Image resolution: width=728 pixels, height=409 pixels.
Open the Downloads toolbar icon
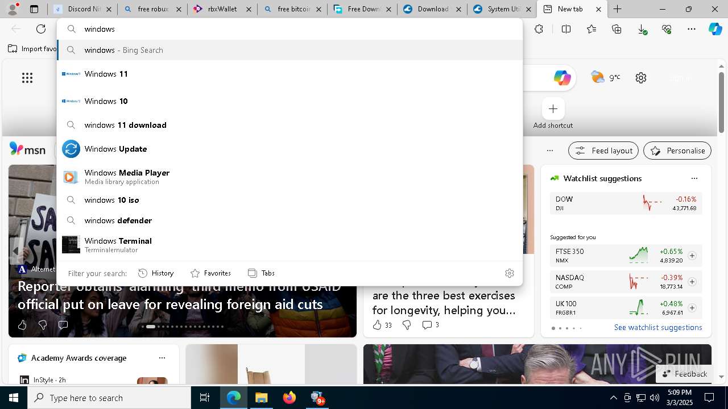[642, 29]
